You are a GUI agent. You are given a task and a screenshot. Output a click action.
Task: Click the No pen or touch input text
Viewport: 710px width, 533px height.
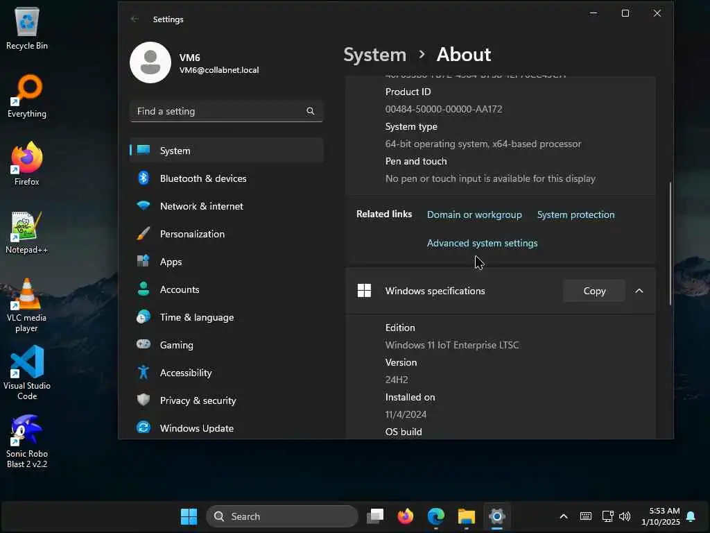click(x=490, y=178)
